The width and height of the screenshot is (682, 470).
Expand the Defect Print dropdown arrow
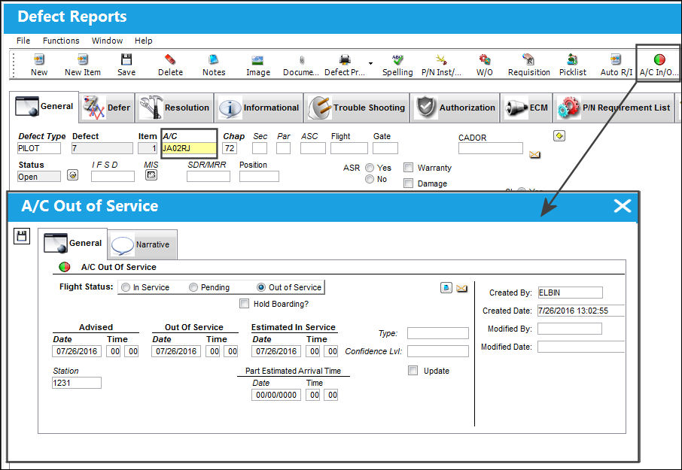370,63
